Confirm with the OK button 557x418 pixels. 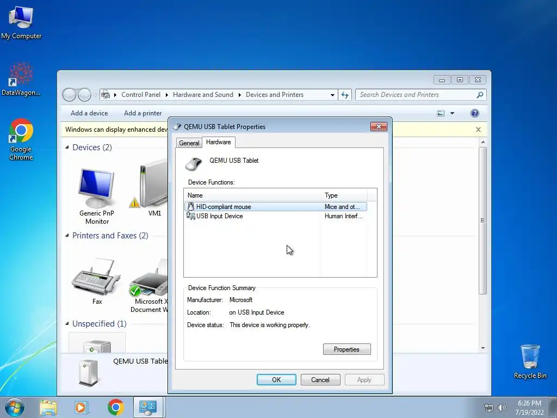tap(276, 379)
